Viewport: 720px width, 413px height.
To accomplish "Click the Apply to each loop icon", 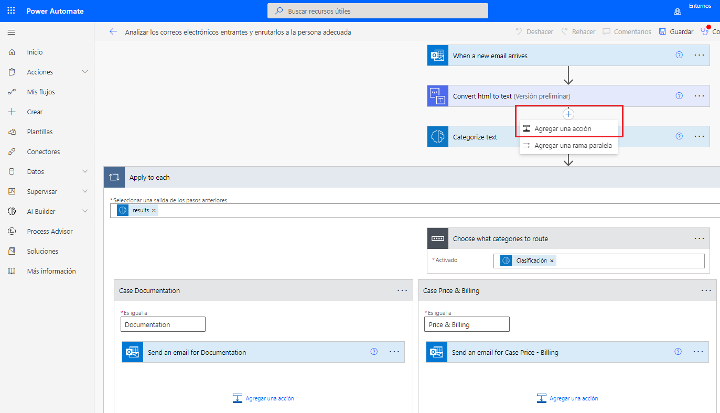I will (x=114, y=177).
